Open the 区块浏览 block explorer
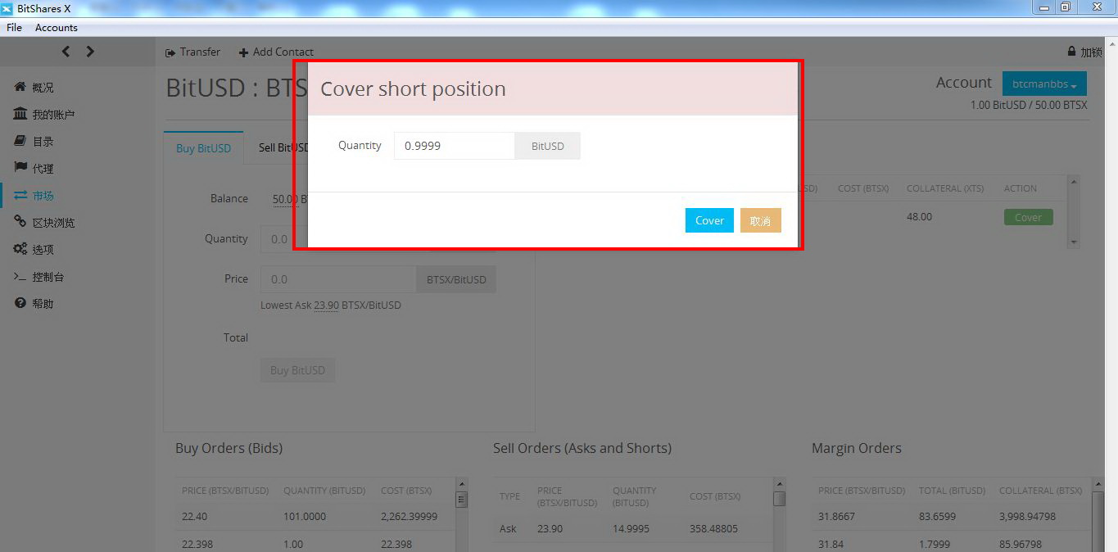Screen dimensions: 1118x552 pos(44,223)
